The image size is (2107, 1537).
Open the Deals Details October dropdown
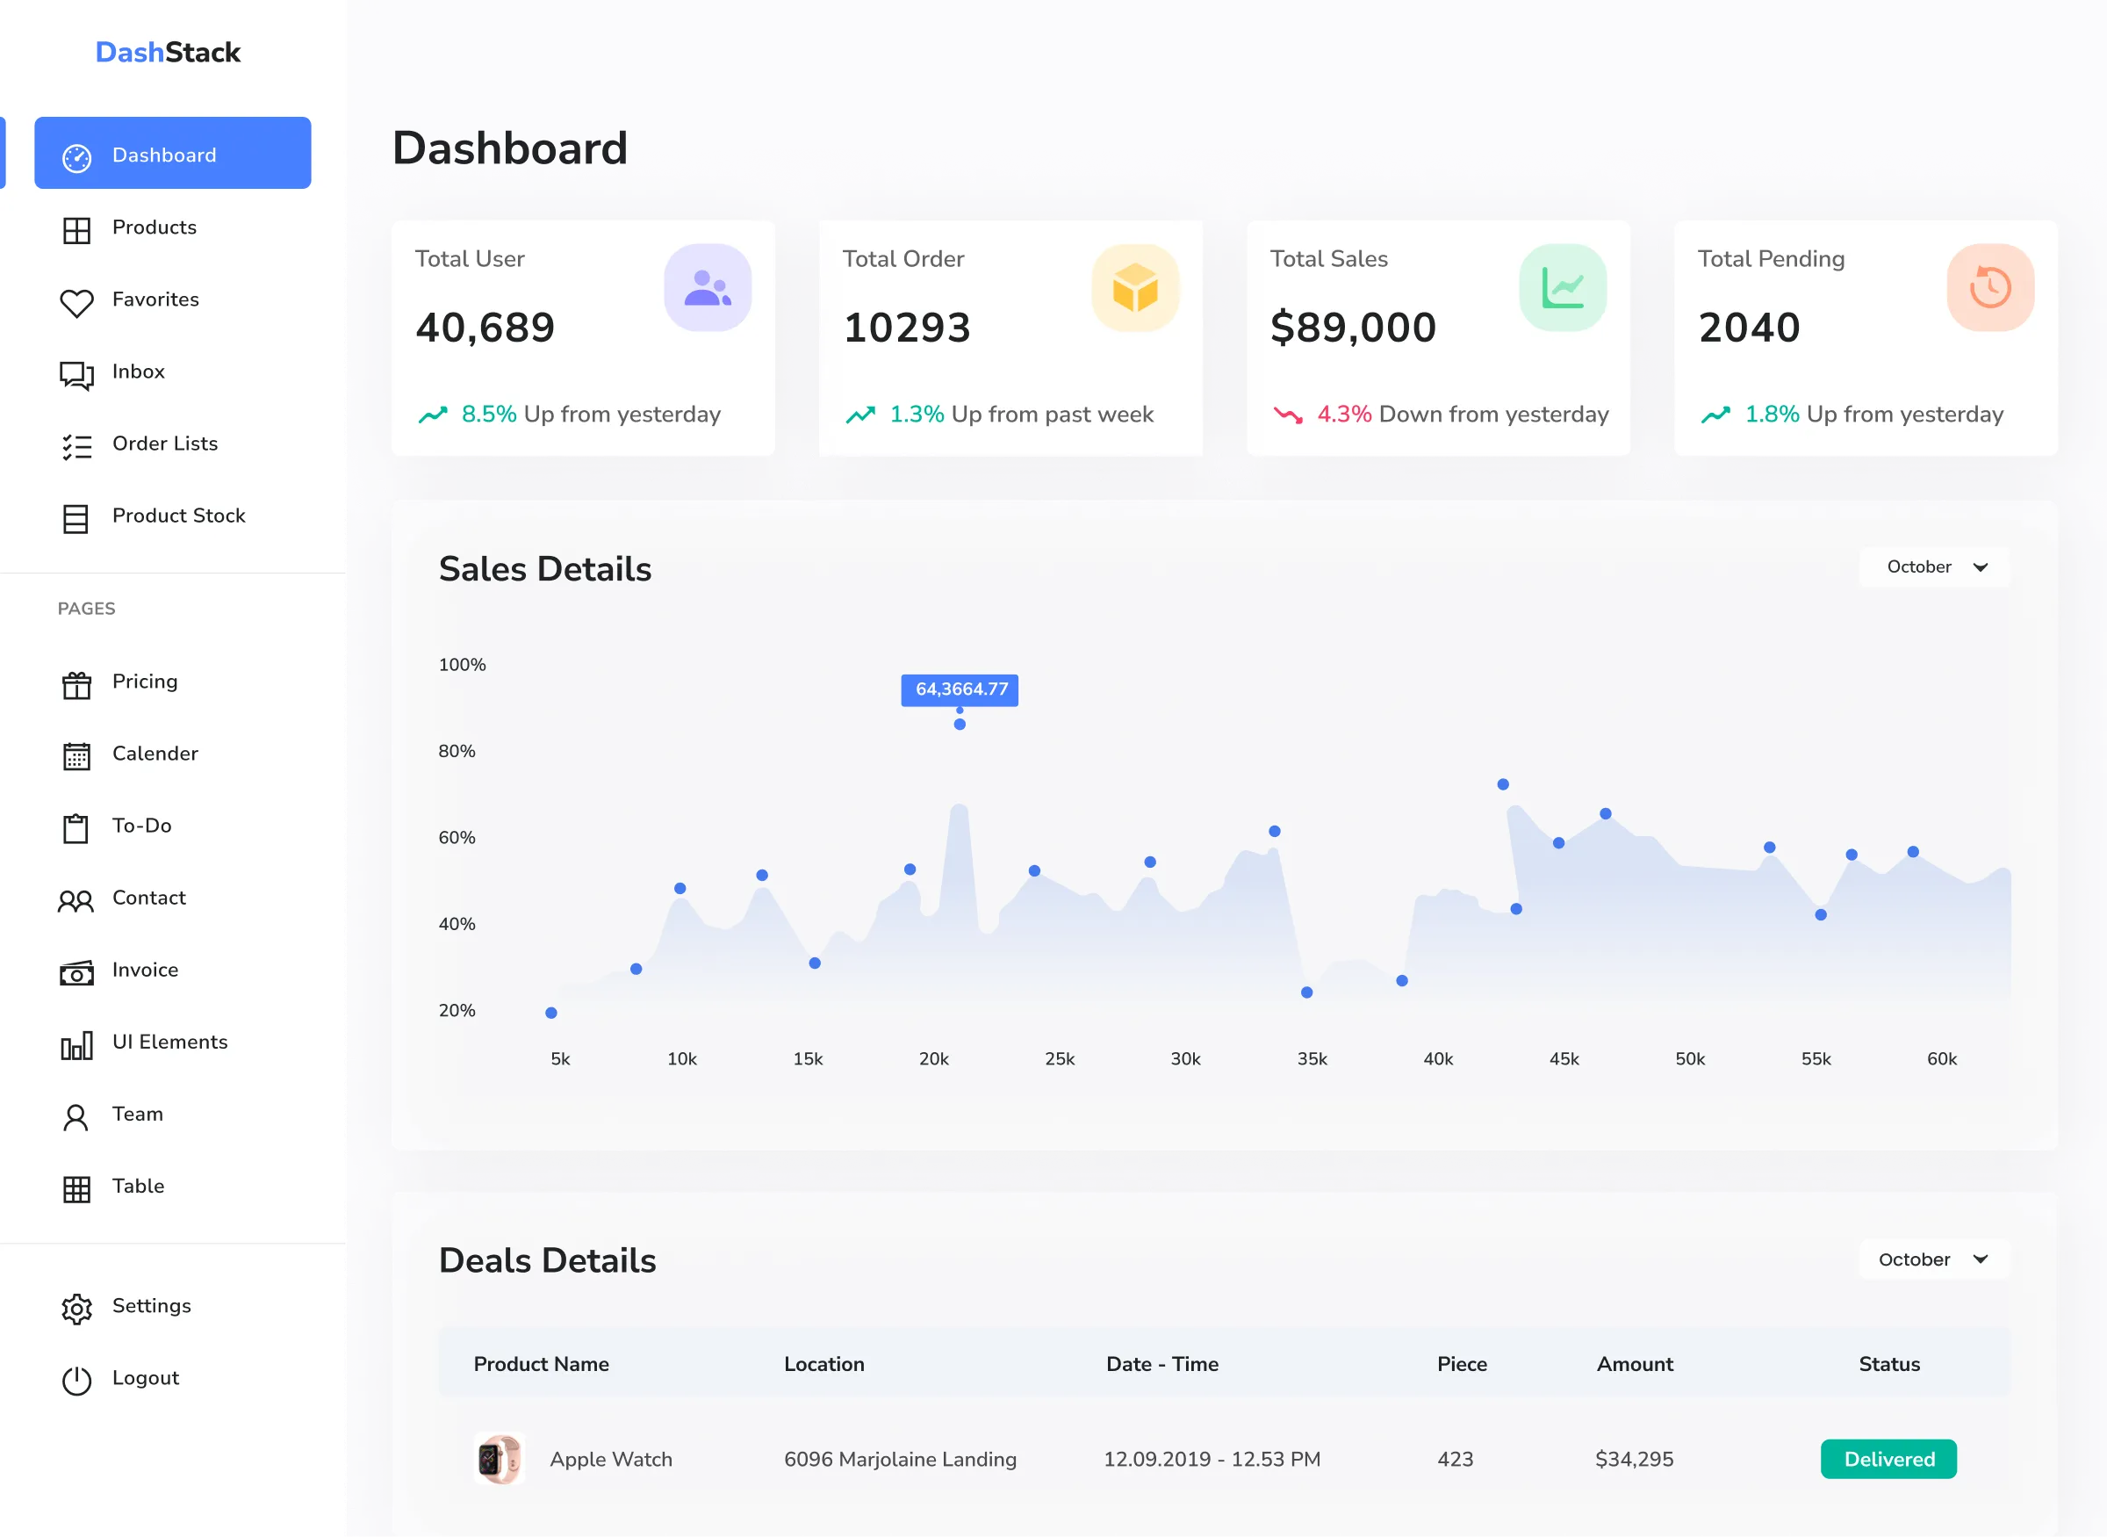pos(1935,1259)
